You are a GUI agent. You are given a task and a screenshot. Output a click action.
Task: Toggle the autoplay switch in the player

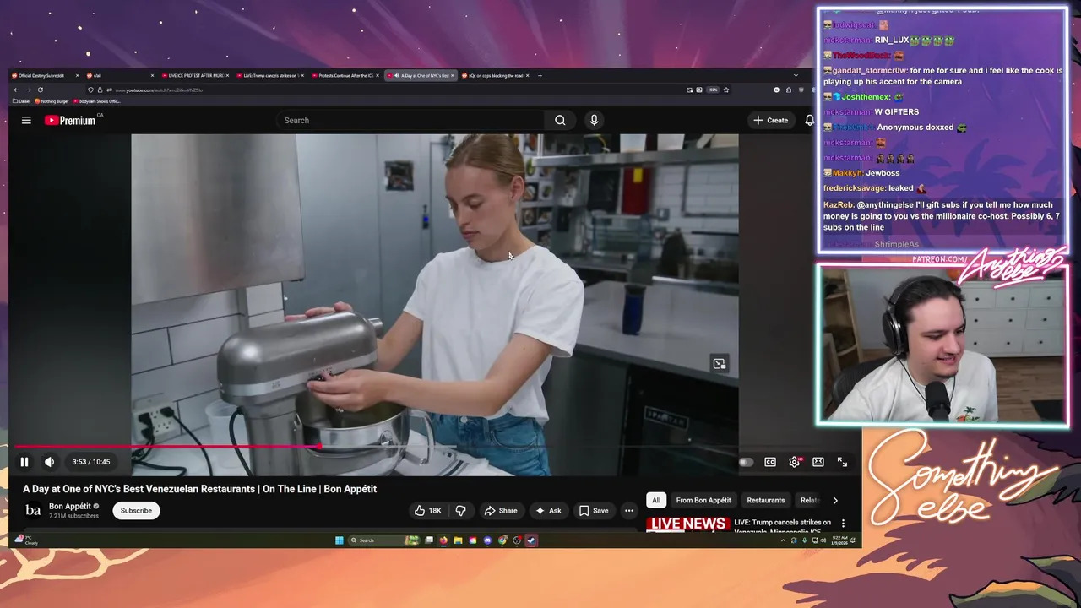tap(746, 462)
